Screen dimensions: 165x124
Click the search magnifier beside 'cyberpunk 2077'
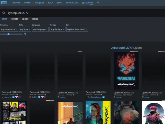click(x=4, y=13)
